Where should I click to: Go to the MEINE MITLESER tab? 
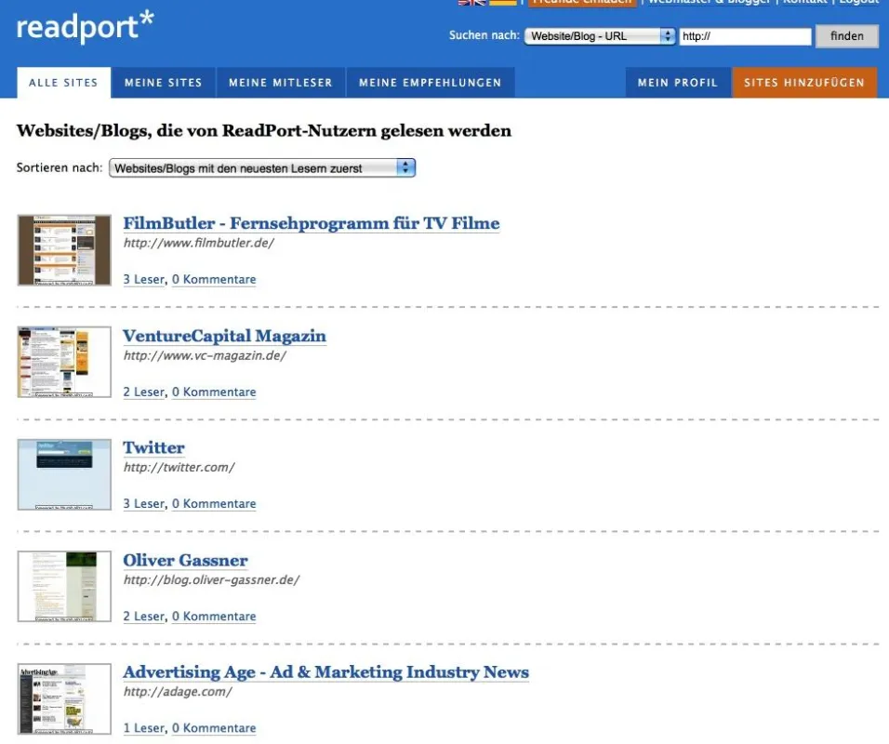[x=281, y=83]
